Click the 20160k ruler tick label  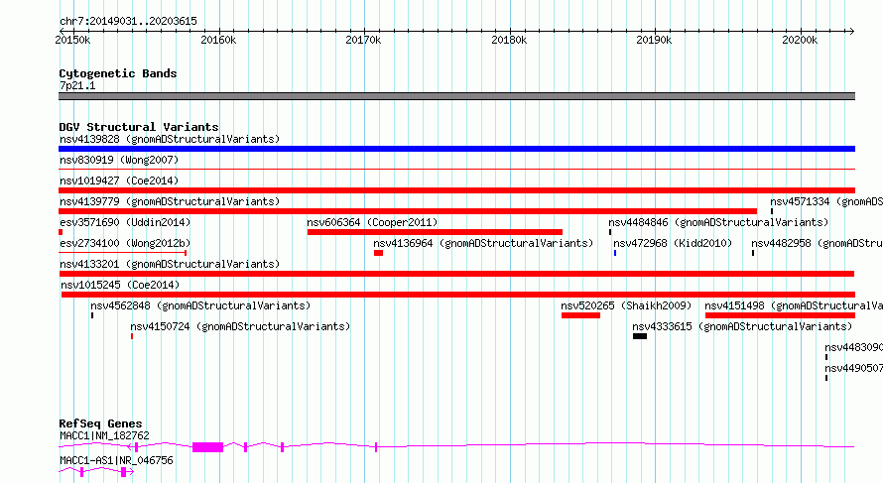218,40
